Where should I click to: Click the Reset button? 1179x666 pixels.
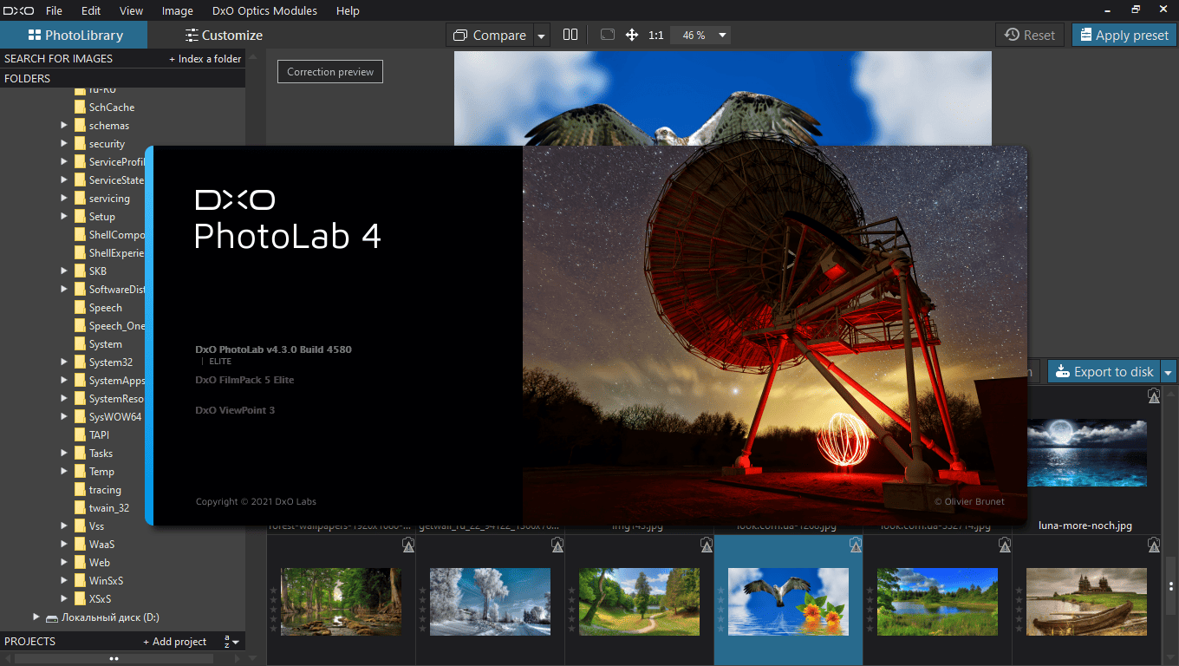1030,35
